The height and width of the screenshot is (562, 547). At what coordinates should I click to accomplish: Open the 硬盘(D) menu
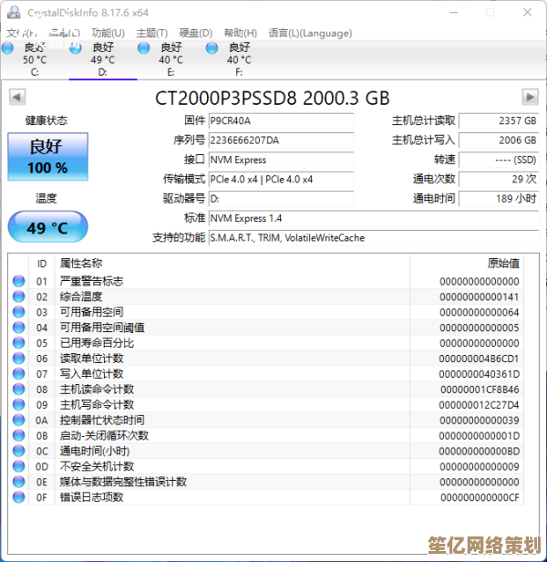196,34
